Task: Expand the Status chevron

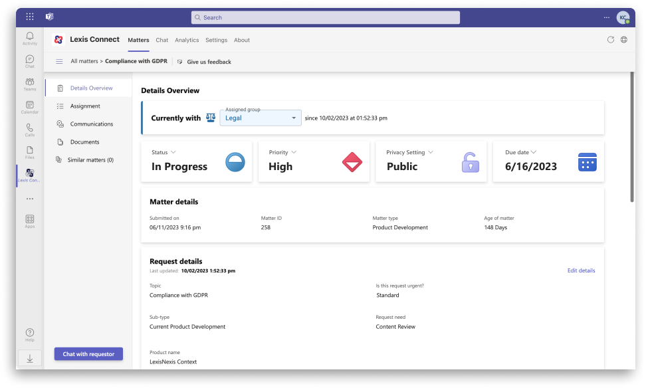Action: click(x=173, y=152)
